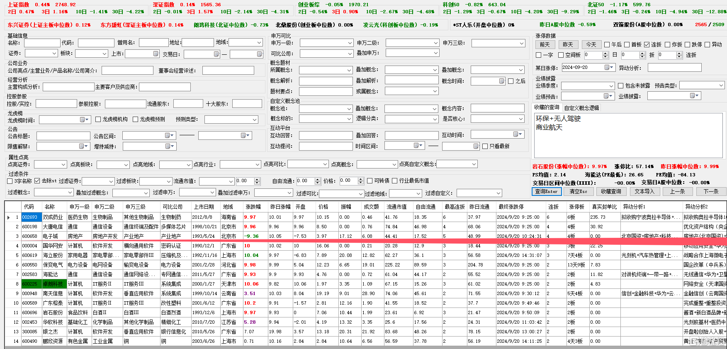Check the 午后 checkbox

tap(607, 44)
